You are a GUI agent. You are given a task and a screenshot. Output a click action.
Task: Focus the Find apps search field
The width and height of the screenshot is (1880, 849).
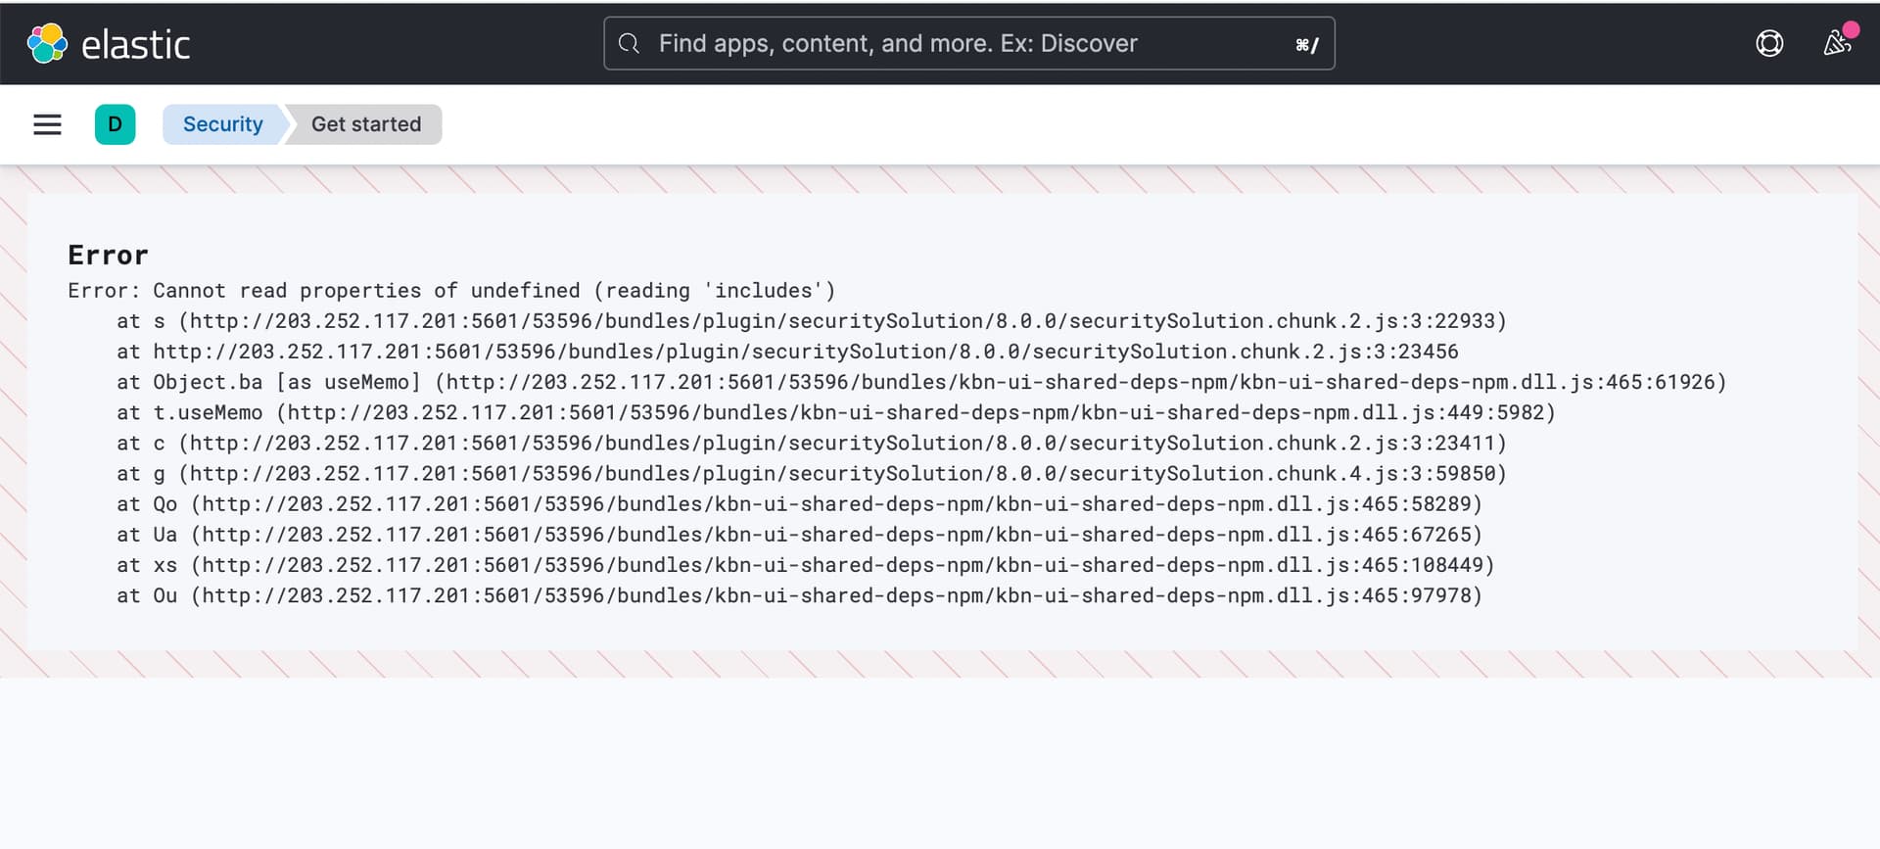(x=969, y=44)
